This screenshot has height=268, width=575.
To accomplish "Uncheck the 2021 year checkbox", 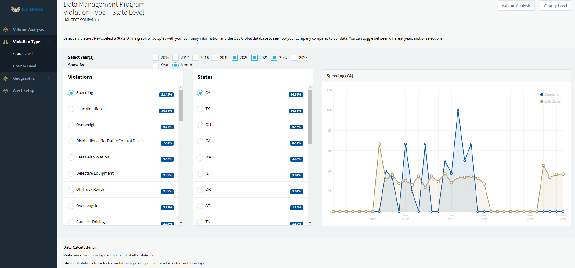I will pos(255,58).
